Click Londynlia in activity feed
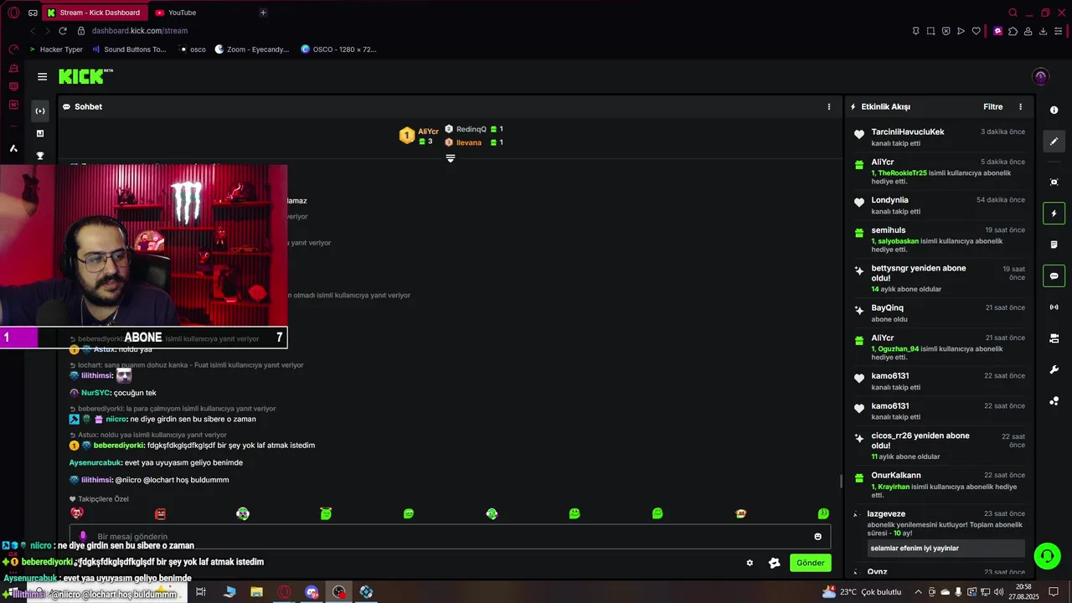The width and height of the screenshot is (1072, 603). click(x=889, y=200)
